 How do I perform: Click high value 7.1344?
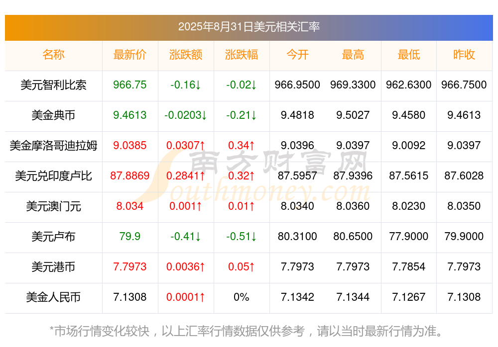[x=353, y=297]
